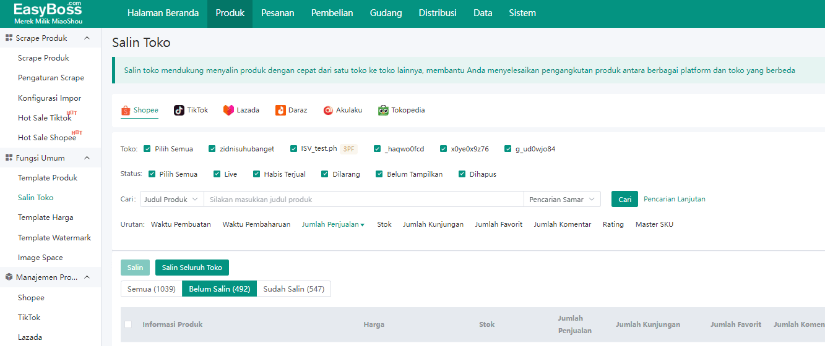Open the Gudang top menu
Image resolution: width=825 pixels, height=346 pixels.
click(386, 13)
